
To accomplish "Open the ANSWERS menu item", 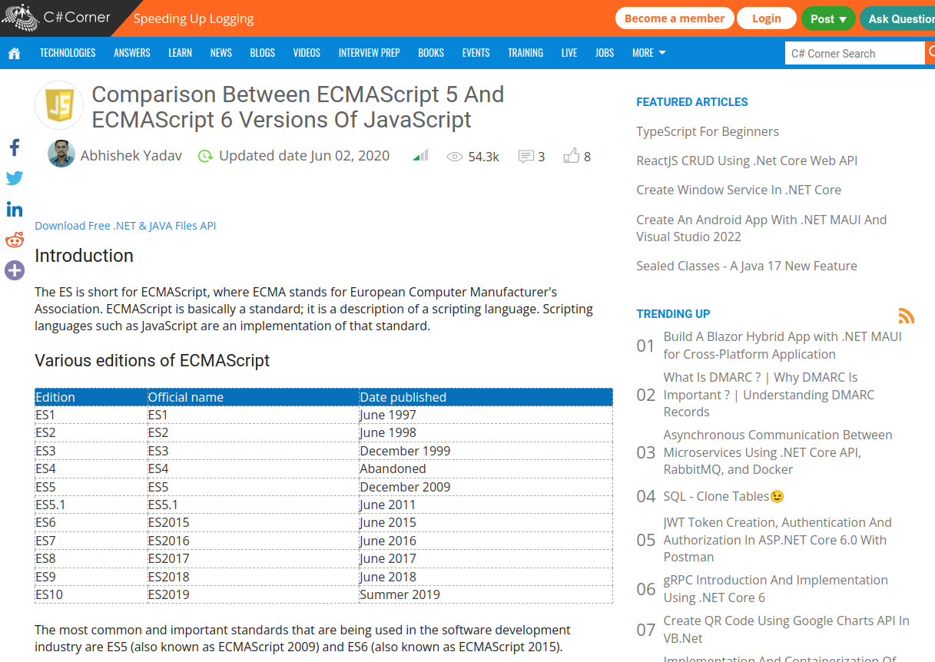I will (x=132, y=53).
